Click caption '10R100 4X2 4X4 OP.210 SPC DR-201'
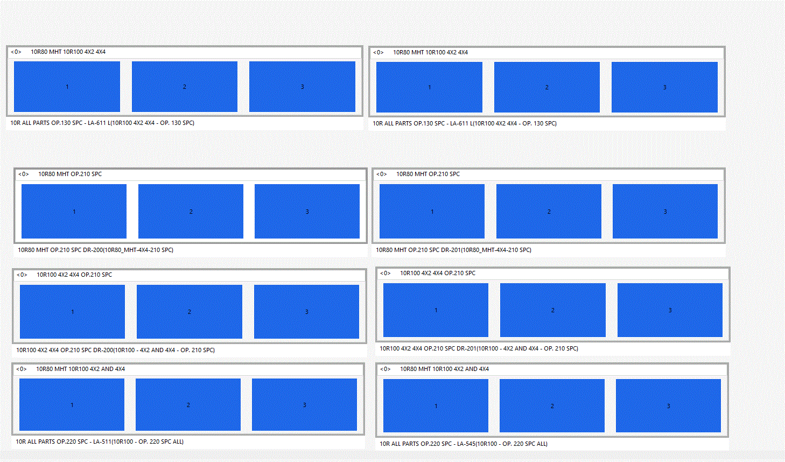The height and width of the screenshot is (462, 785). point(428,348)
